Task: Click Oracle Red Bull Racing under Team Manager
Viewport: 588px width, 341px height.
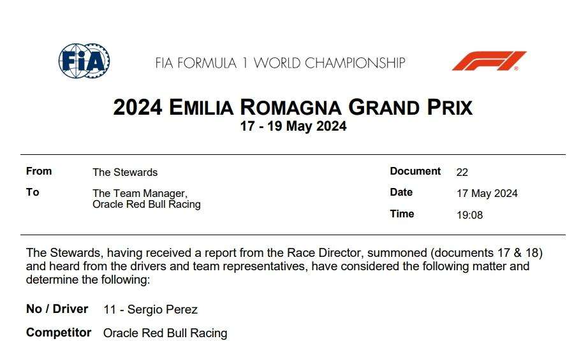Action: (147, 205)
